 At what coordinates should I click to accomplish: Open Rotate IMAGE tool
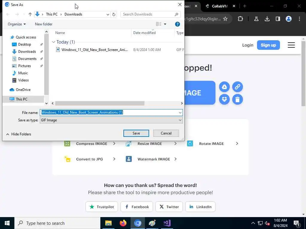pyautogui.click(x=213, y=144)
